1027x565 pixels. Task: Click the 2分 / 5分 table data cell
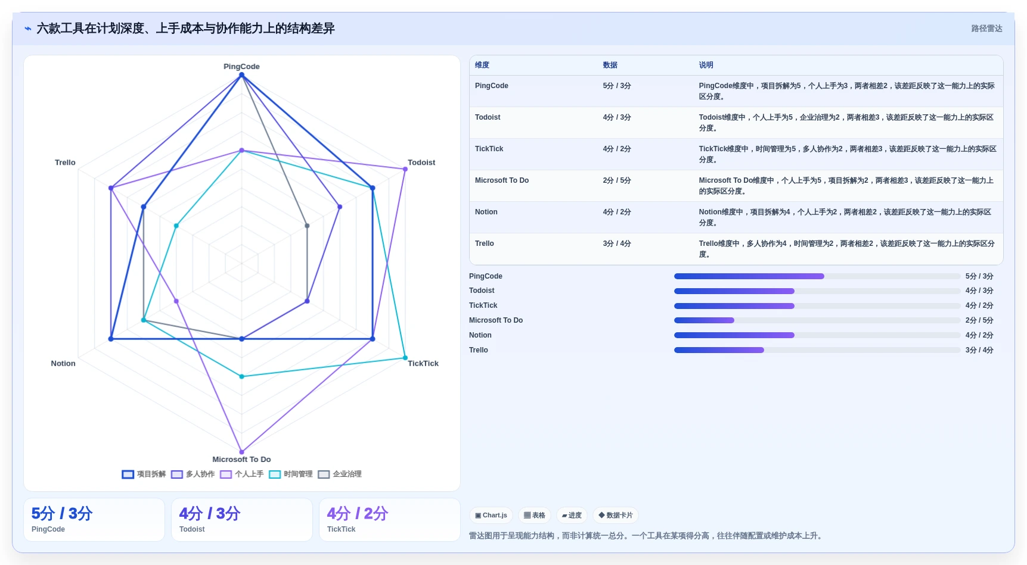pos(617,180)
